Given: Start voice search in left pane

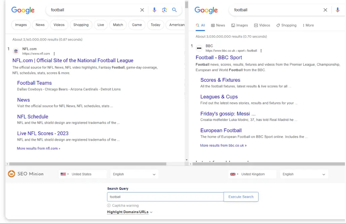Looking at the screenshot, I should pyautogui.click(x=154, y=10).
